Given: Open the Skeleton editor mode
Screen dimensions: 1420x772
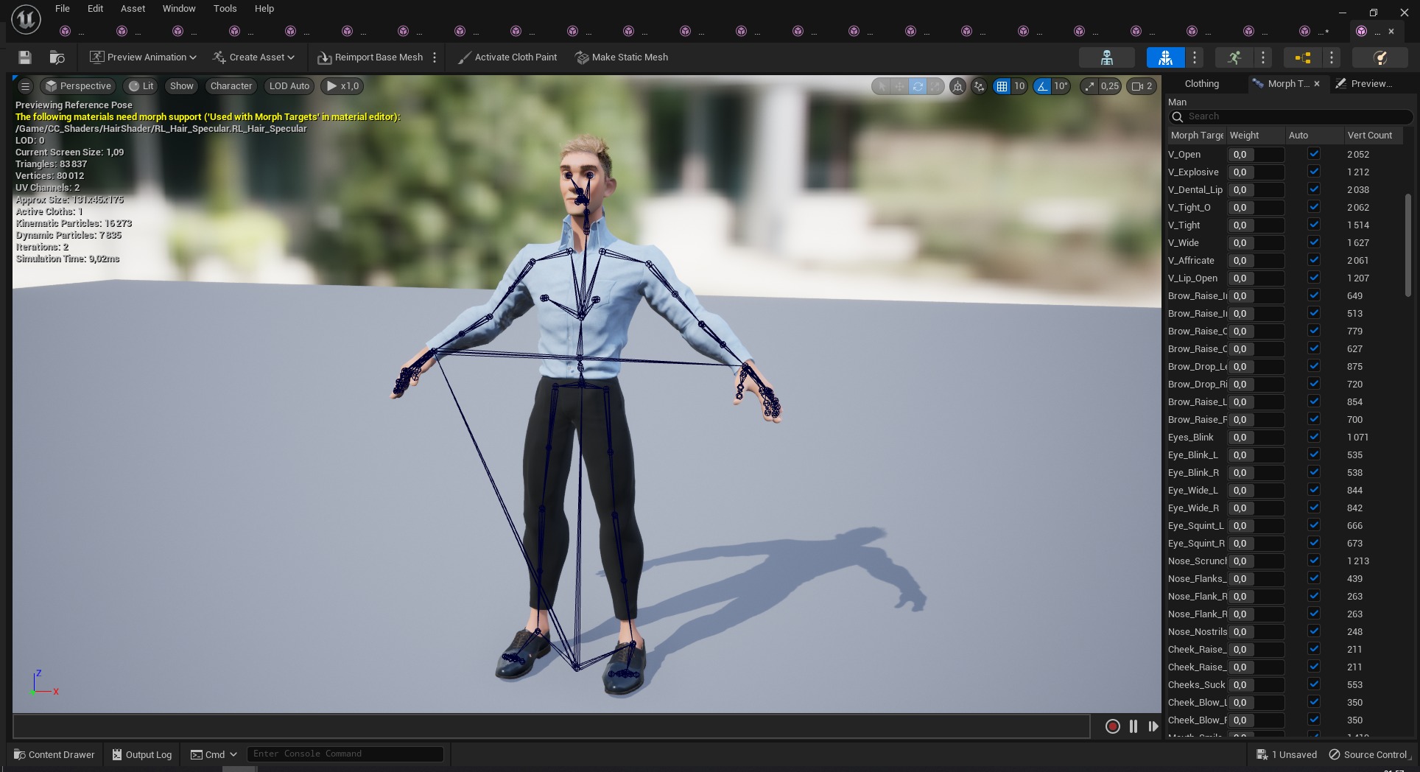Looking at the screenshot, I should [x=1106, y=57].
